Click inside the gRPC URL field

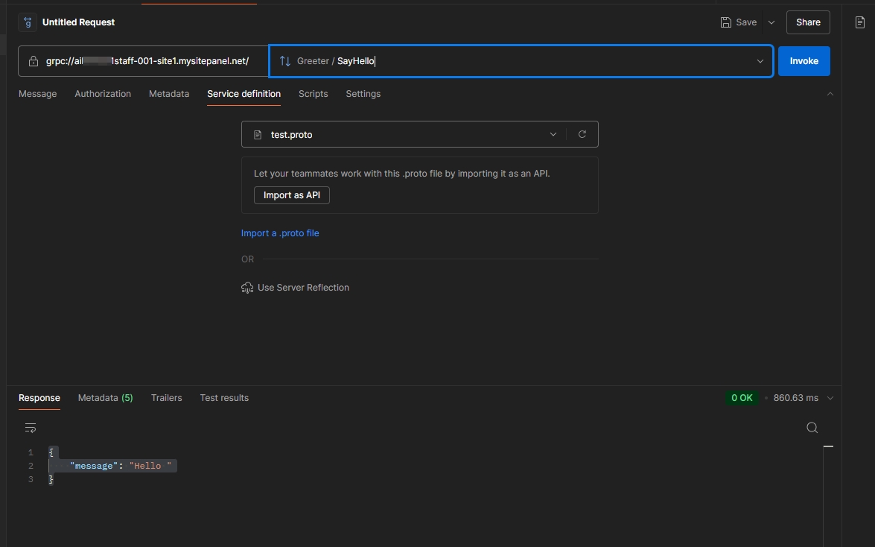coord(149,60)
